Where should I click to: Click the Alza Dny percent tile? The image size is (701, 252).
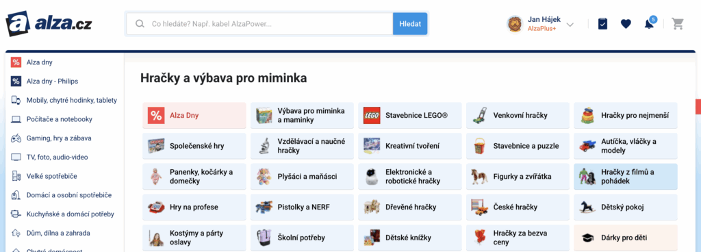(194, 115)
